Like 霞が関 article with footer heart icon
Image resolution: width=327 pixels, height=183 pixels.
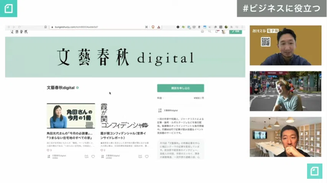(x=147, y=157)
